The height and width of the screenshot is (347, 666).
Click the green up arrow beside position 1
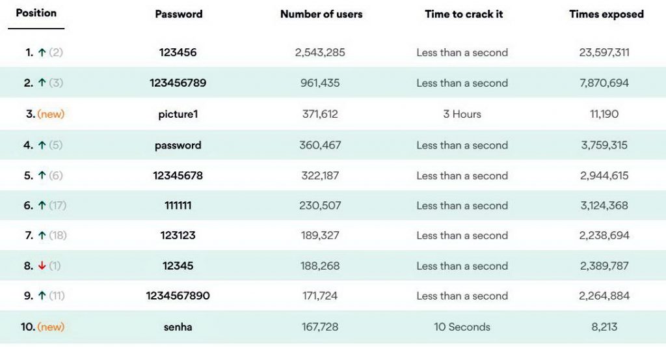click(x=42, y=52)
